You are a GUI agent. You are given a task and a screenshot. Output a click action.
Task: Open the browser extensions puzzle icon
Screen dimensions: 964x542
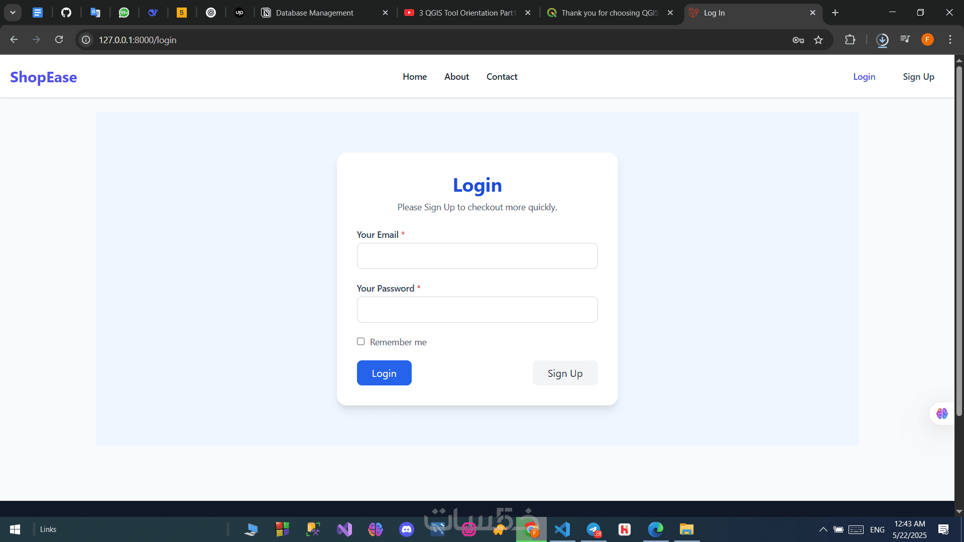pyautogui.click(x=850, y=40)
